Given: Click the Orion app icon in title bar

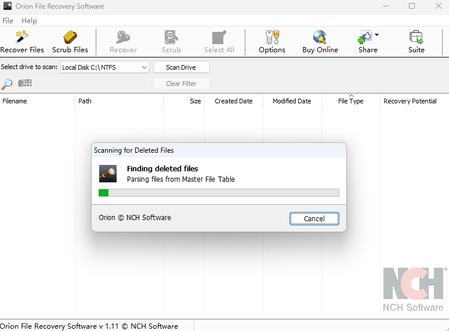Looking at the screenshot, I should coord(8,6).
